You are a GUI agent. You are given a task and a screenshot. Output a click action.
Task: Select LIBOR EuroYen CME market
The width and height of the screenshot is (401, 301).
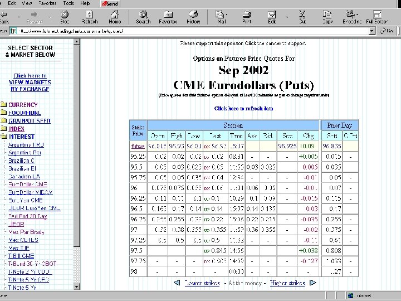tap(35, 208)
